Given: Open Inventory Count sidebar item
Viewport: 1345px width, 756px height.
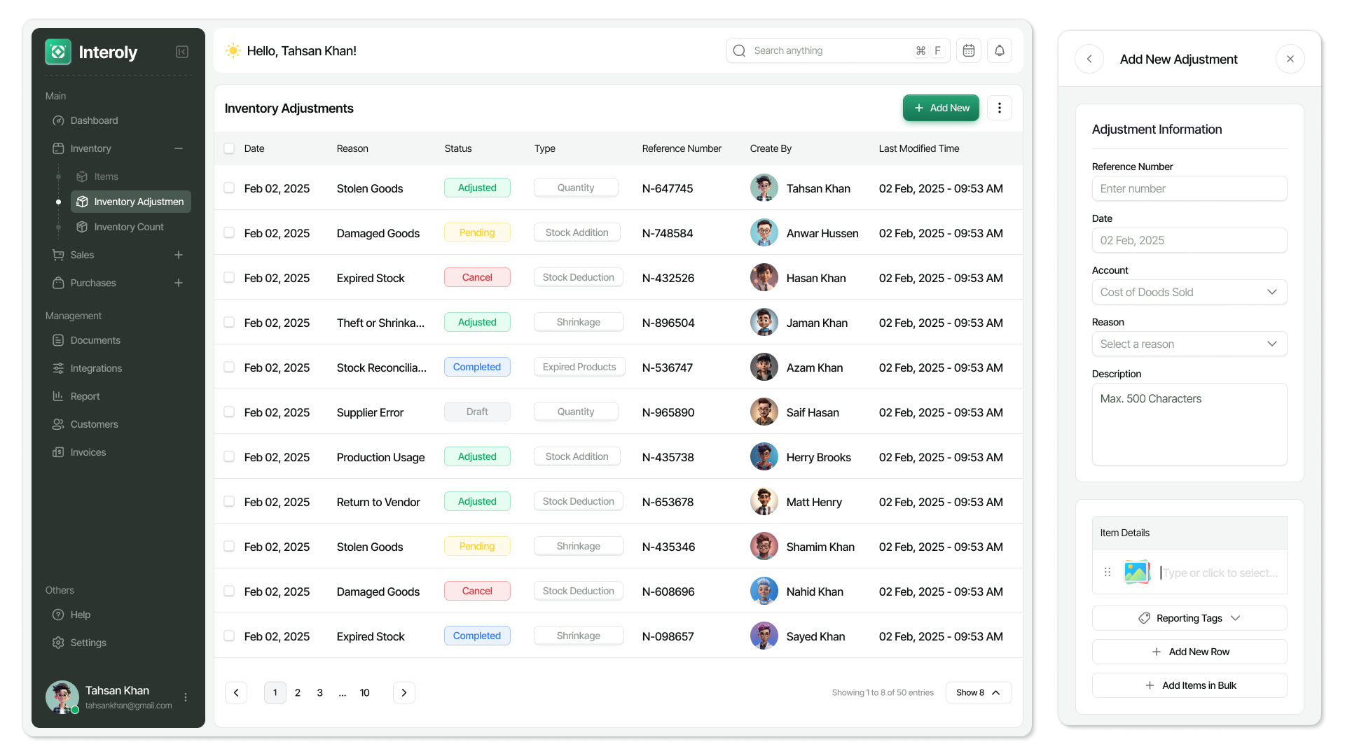Looking at the screenshot, I should coord(129,227).
